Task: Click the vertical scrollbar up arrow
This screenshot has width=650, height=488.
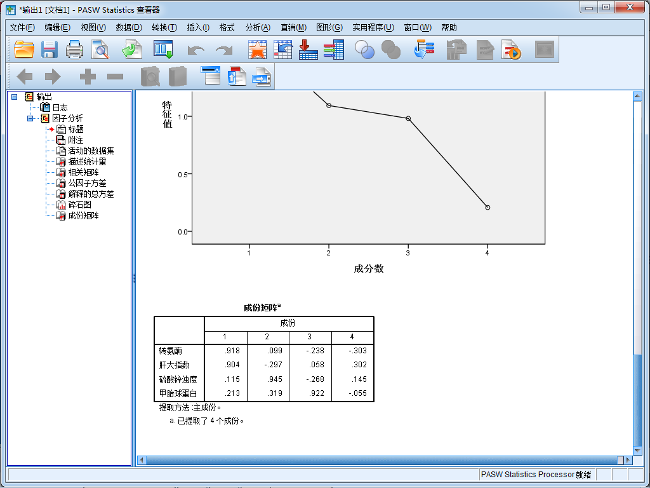Action: click(x=637, y=97)
